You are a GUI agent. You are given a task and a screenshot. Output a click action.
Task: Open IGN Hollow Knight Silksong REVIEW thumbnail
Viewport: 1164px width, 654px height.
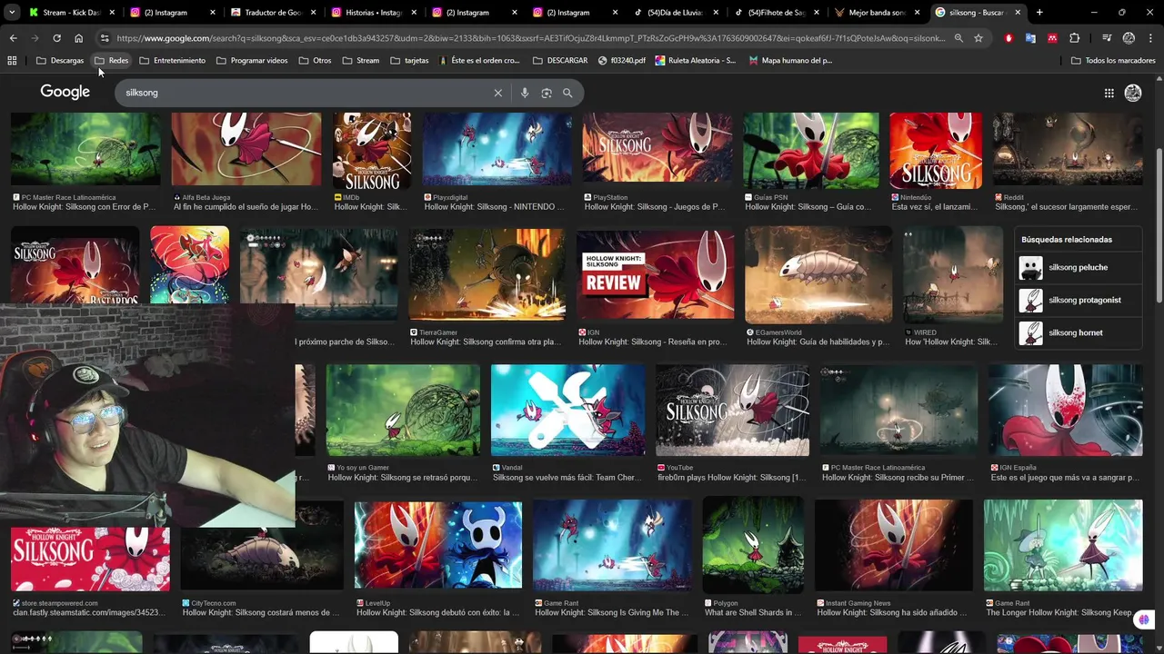tap(655, 273)
